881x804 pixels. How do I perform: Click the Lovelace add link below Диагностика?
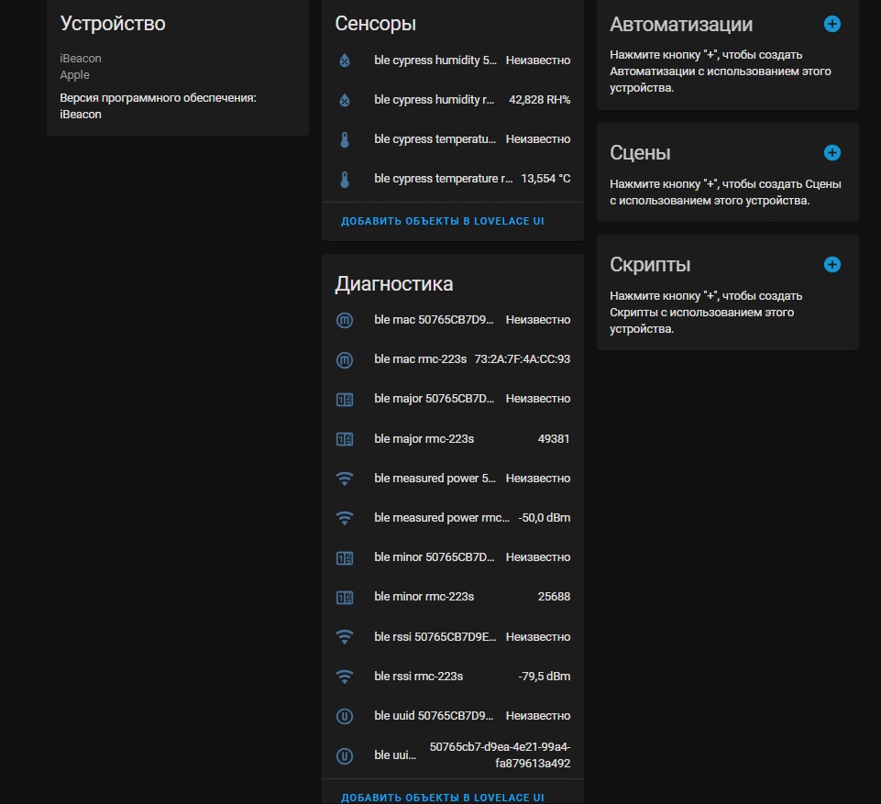443,797
